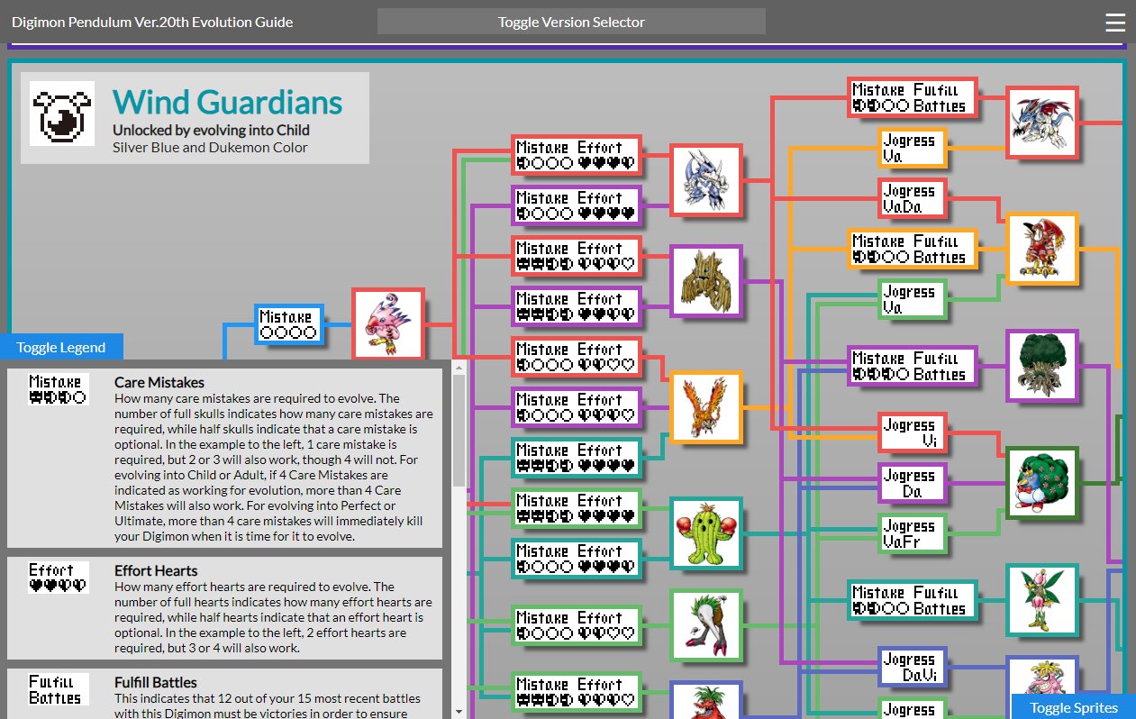Click the Effort hearts icon in legend
1136x719 pixels.
(59, 578)
